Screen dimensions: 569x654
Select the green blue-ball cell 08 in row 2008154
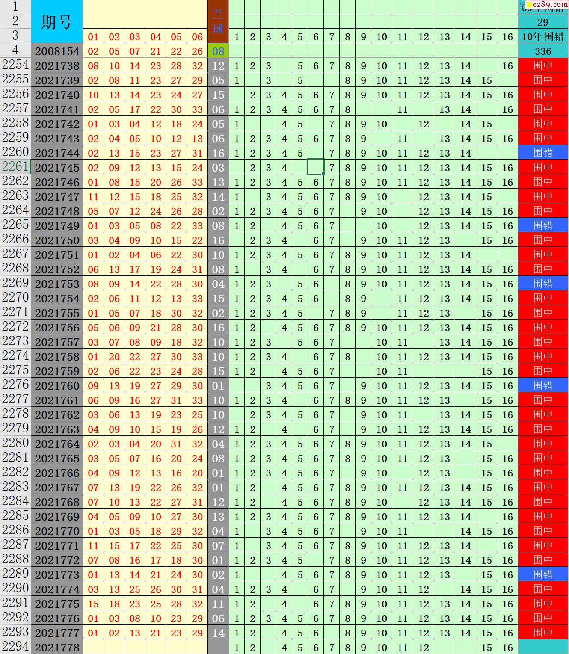(218, 51)
